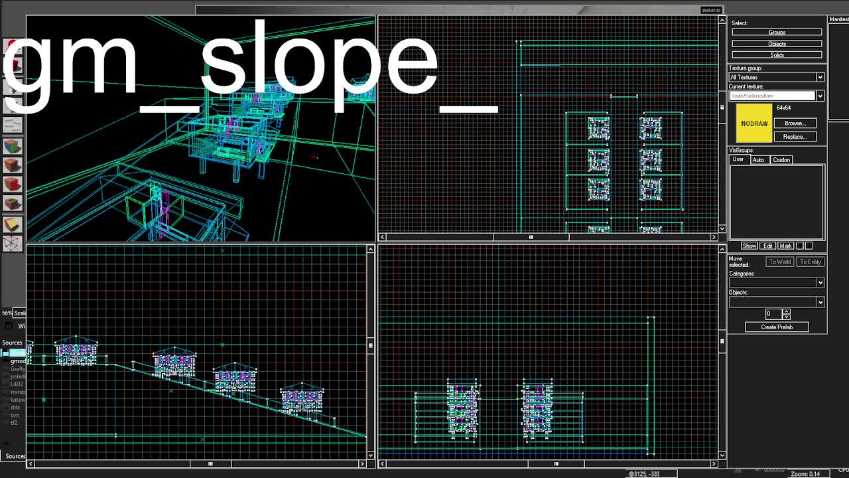Click first small square button right of Mark

(800, 246)
